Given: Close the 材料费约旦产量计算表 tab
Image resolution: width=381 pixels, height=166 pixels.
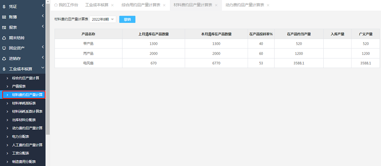Looking at the screenshot, I should tap(216, 5).
